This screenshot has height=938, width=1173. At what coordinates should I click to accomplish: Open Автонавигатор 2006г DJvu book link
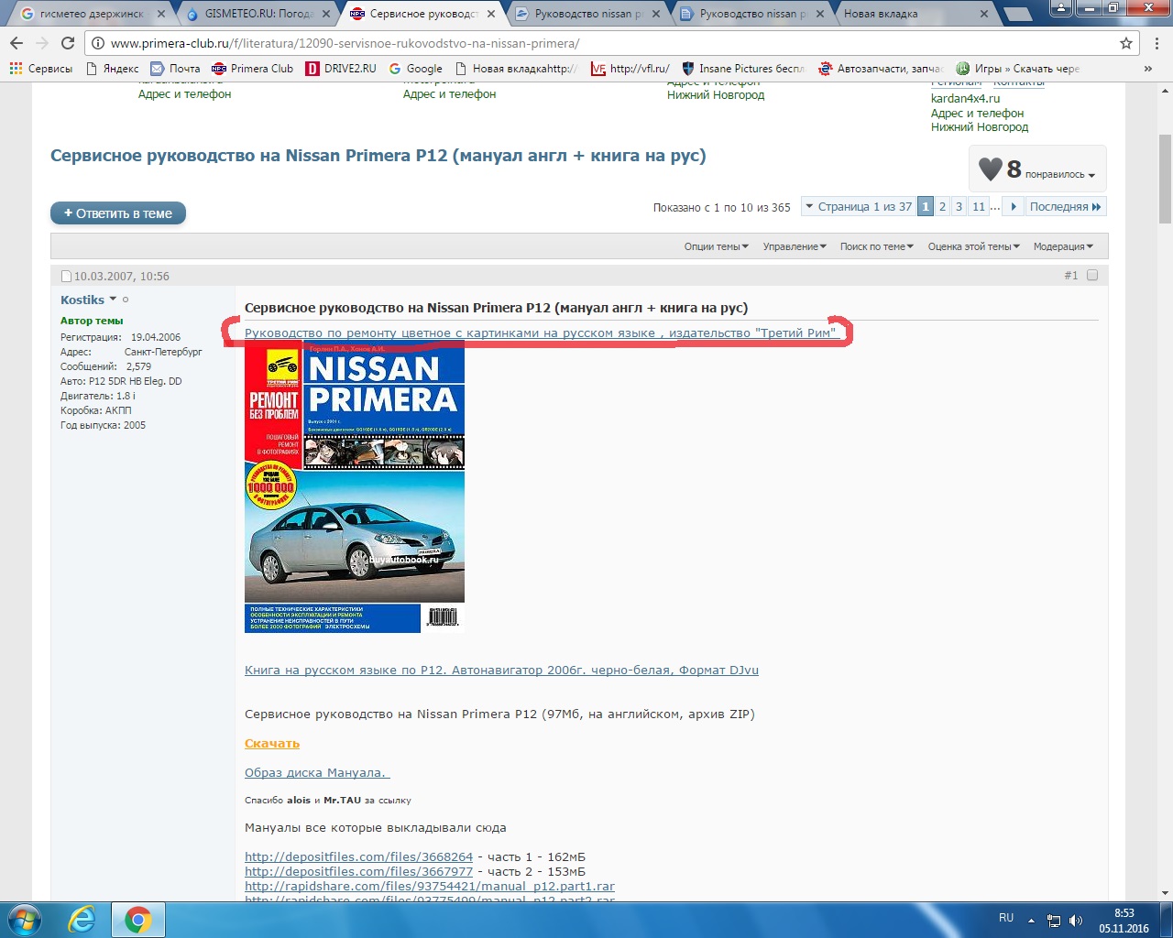coord(501,670)
